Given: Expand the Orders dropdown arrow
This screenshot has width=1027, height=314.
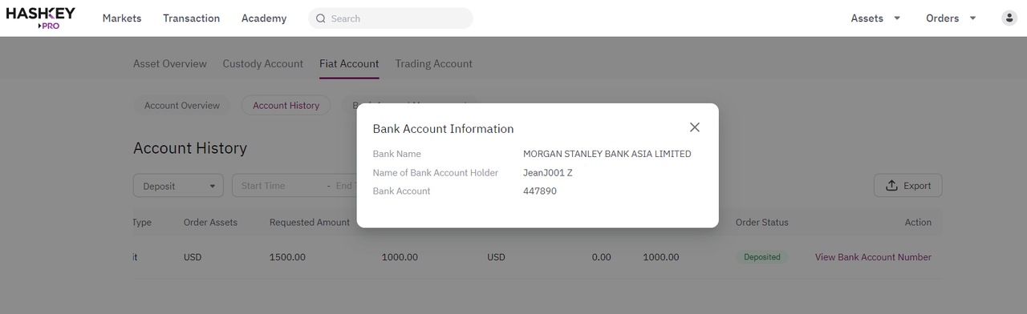Looking at the screenshot, I should pyautogui.click(x=972, y=18).
